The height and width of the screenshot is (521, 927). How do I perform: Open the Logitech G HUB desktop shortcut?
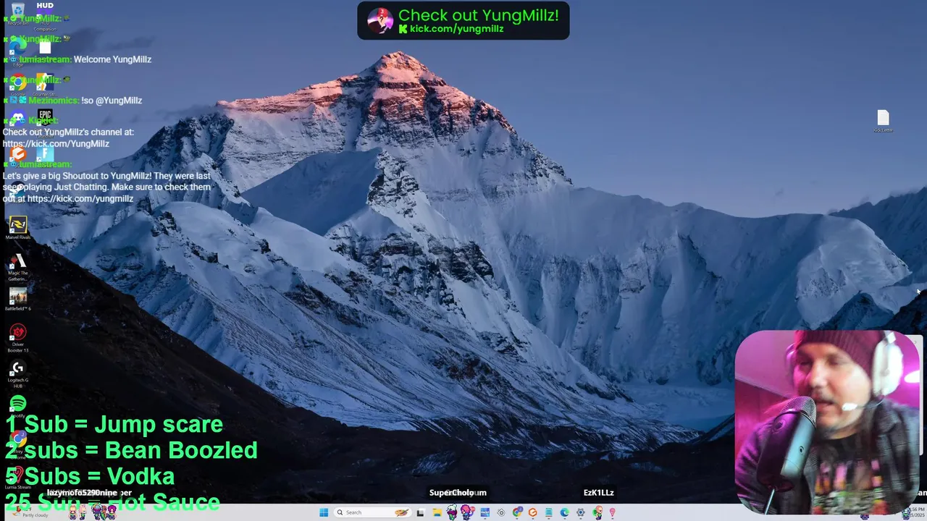(18, 373)
